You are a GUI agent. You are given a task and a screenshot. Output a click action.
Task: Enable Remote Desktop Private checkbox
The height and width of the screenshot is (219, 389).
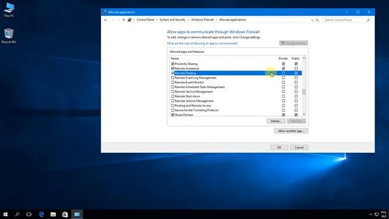(283, 73)
